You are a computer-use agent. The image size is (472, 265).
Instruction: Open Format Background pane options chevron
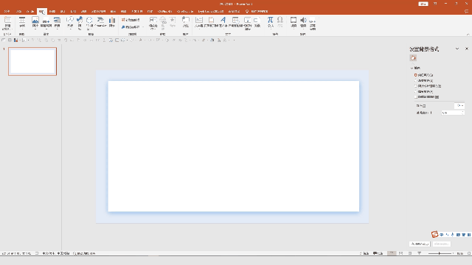457,49
